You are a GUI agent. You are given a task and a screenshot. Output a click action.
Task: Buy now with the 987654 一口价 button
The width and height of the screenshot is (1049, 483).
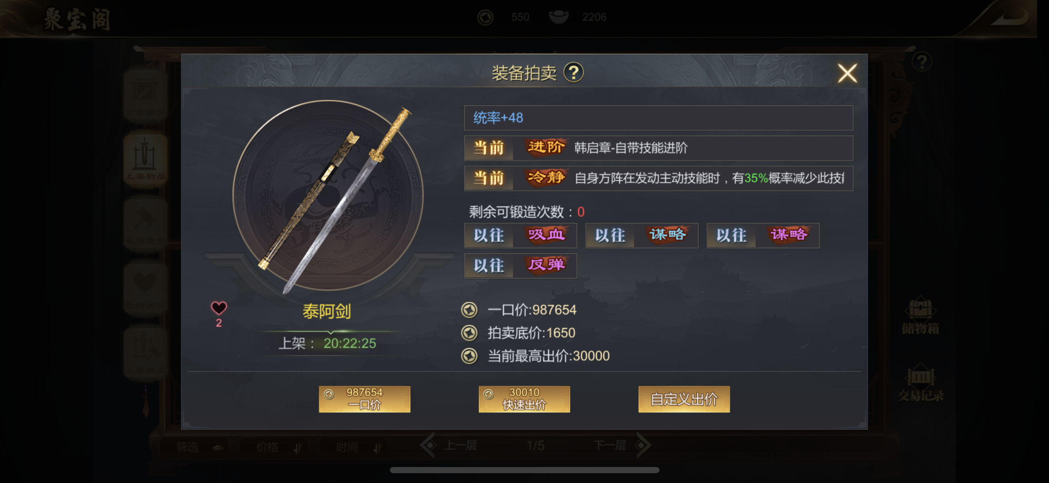(364, 399)
